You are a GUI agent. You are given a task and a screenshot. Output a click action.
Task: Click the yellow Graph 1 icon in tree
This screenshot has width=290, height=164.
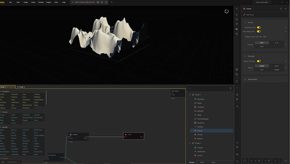[x=193, y=95]
